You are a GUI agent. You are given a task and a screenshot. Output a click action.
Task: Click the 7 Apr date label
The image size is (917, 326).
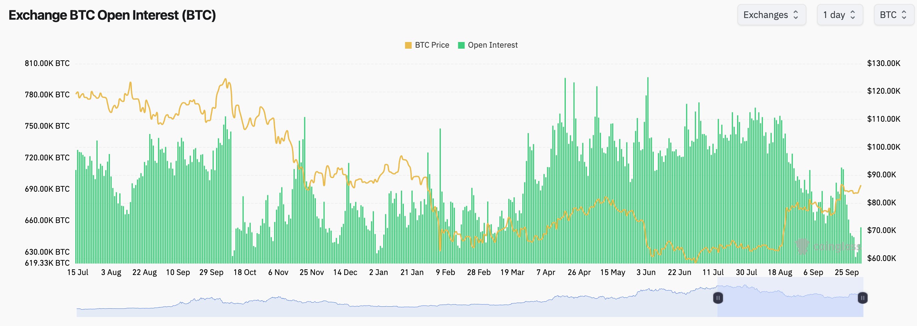pos(546,272)
